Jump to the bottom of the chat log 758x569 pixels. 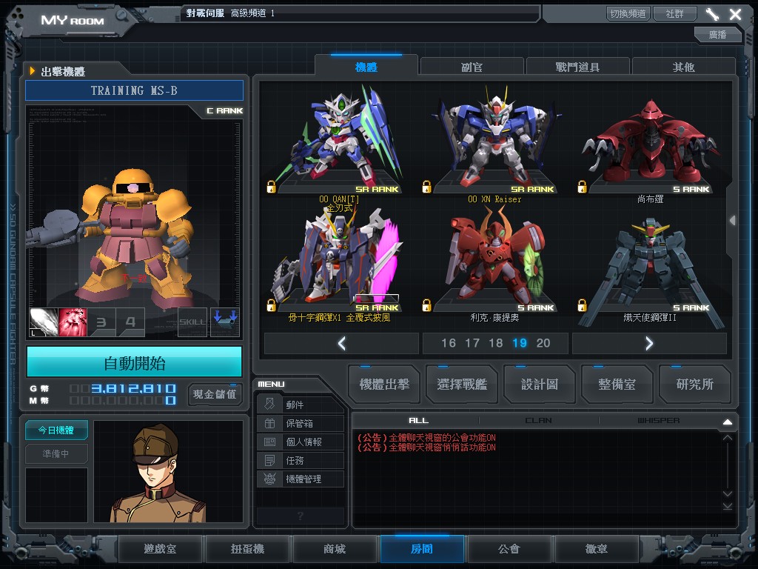[728, 506]
